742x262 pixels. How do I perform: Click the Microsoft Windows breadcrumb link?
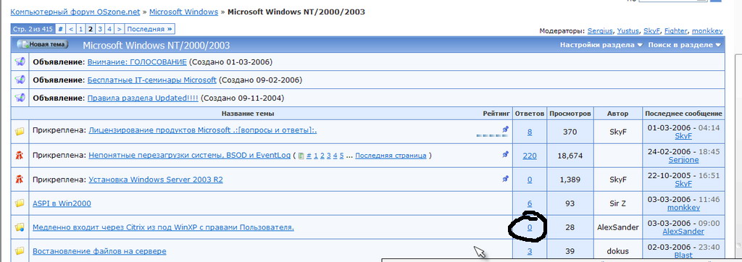(x=183, y=12)
